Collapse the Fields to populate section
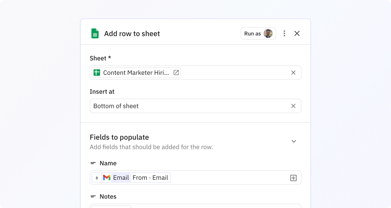This screenshot has height=208, width=391. [x=294, y=141]
